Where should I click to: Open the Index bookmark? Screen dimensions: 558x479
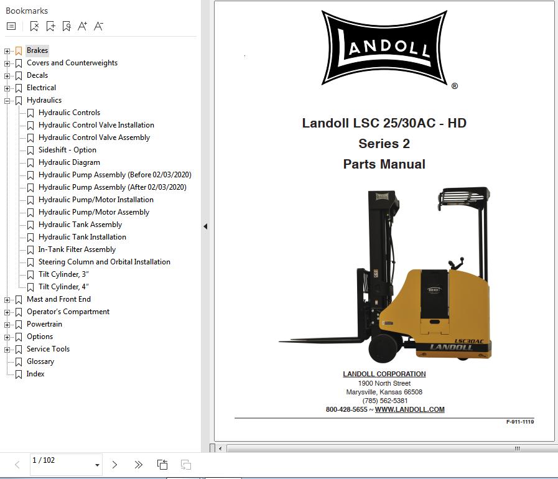point(35,374)
